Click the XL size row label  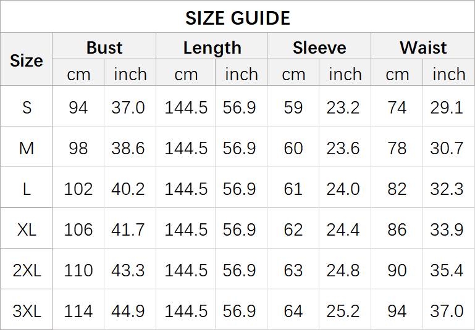click(x=27, y=229)
